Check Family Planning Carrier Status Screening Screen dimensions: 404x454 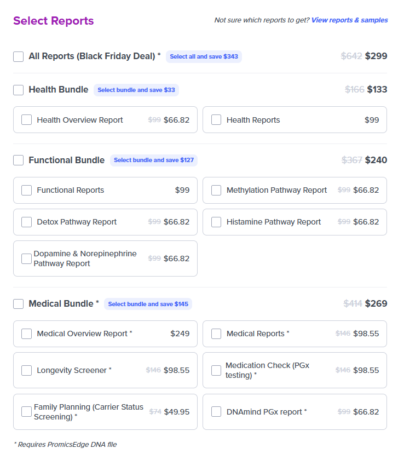pyautogui.click(x=26, y=411)
